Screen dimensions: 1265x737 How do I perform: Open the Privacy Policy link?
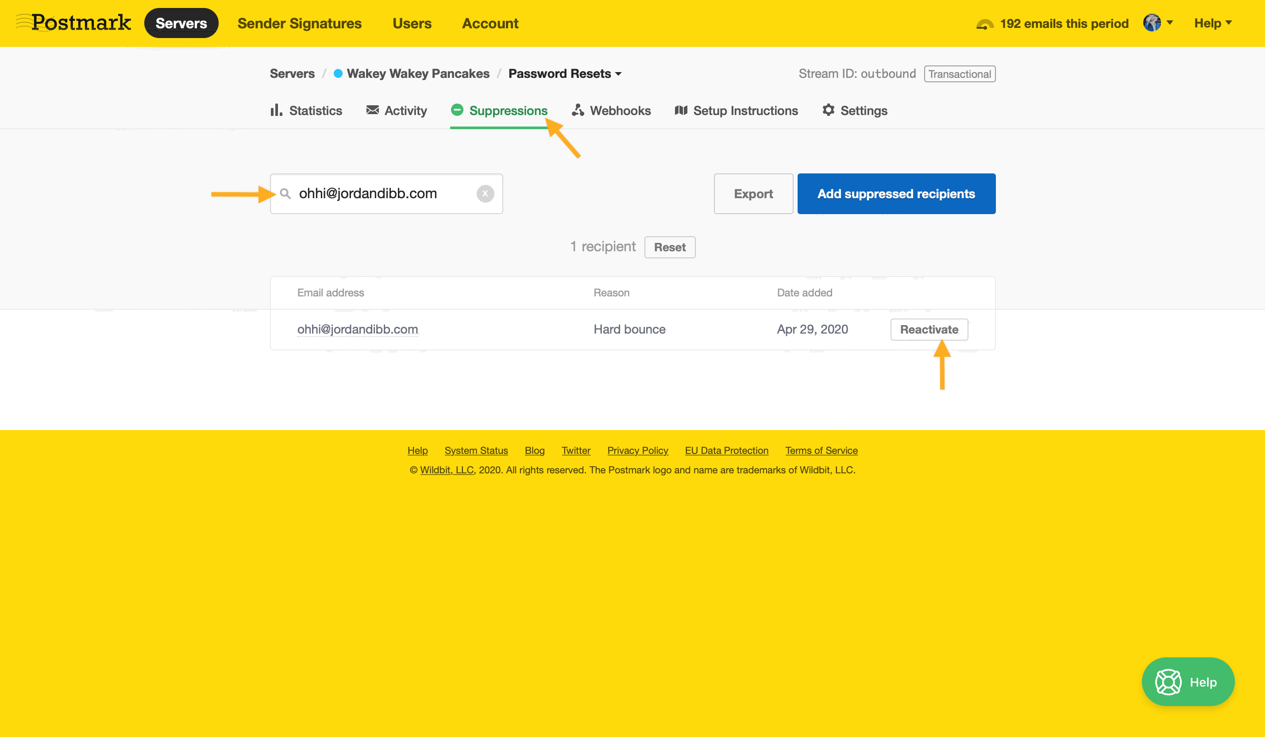click(x=637, y=450)
